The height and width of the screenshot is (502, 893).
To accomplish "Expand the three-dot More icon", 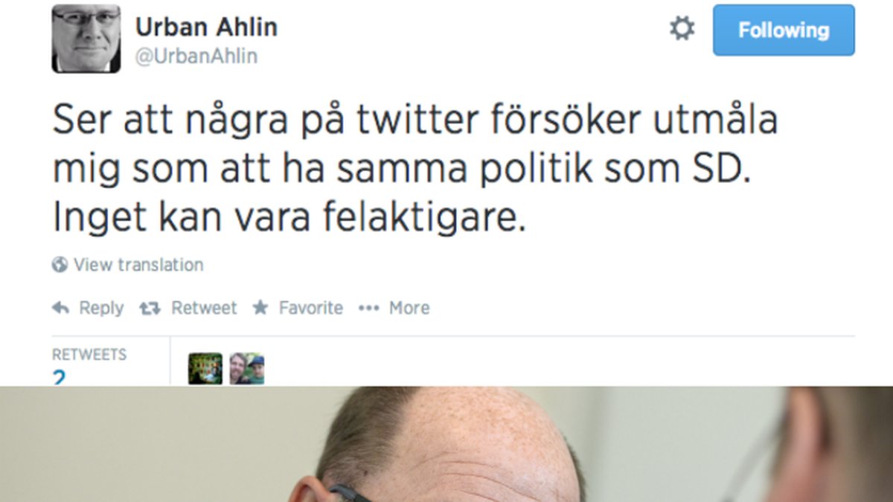I will click(369, 308).
